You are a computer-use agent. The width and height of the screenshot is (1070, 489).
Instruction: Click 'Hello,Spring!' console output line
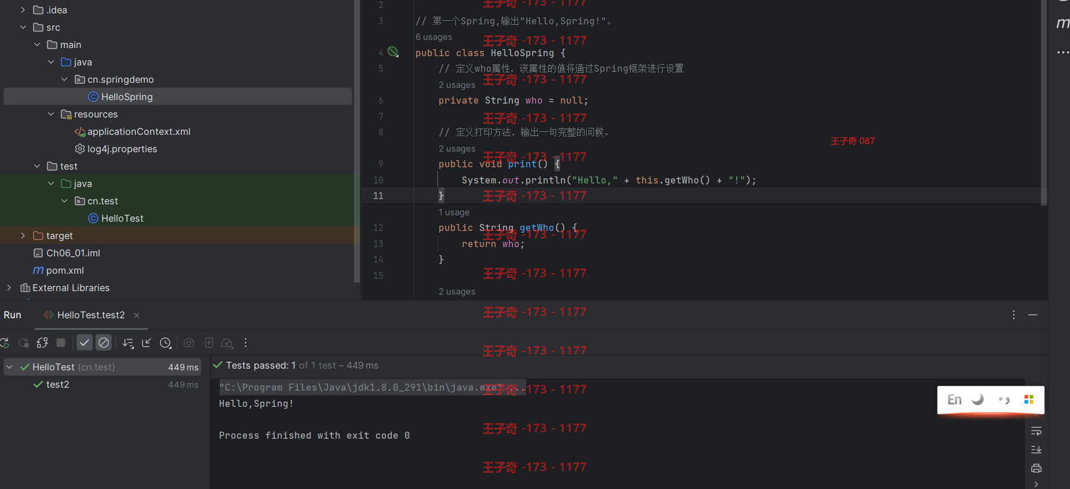click(x=256, y=403)
